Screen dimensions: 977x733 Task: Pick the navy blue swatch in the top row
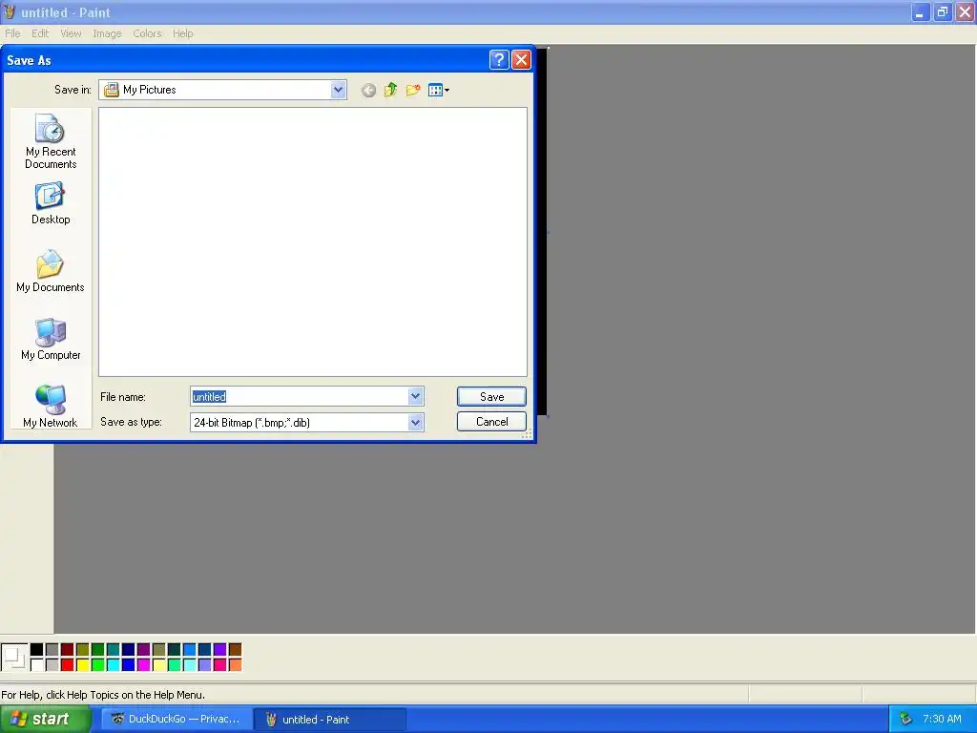pos(129,649)
